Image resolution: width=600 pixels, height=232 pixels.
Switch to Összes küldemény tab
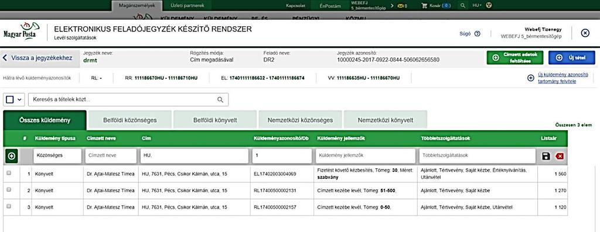point(45,120)
